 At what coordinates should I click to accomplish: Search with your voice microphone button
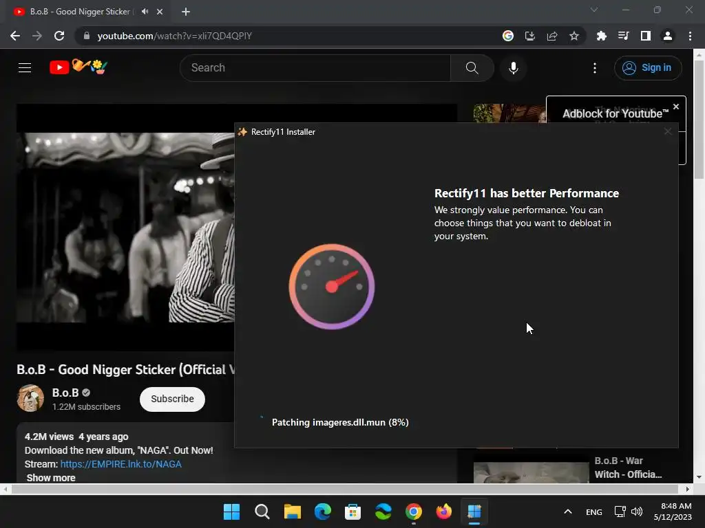[x=514, y=68]
